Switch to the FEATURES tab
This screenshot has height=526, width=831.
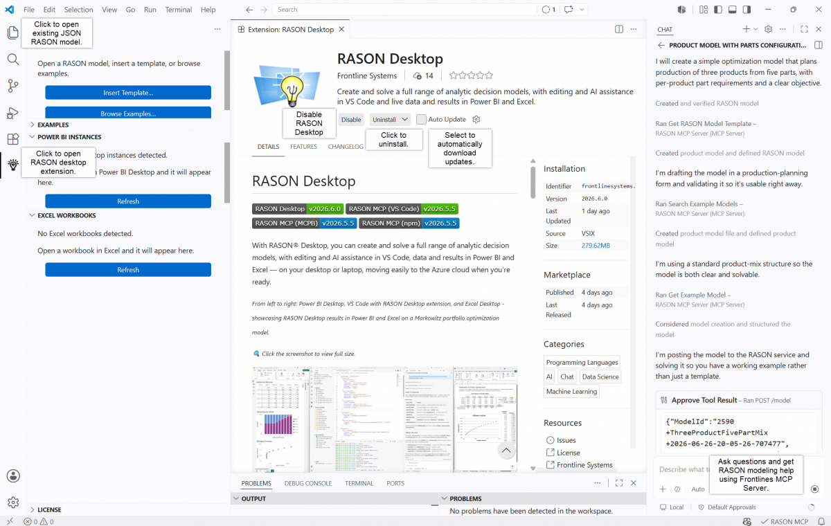303,147
